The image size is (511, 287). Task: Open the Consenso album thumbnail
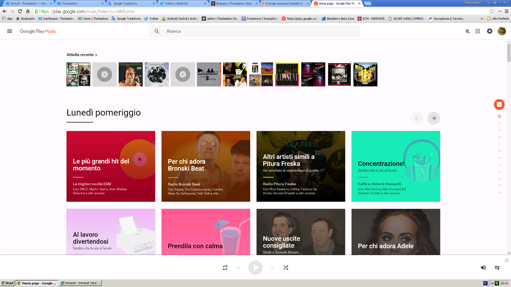(287, 74)
